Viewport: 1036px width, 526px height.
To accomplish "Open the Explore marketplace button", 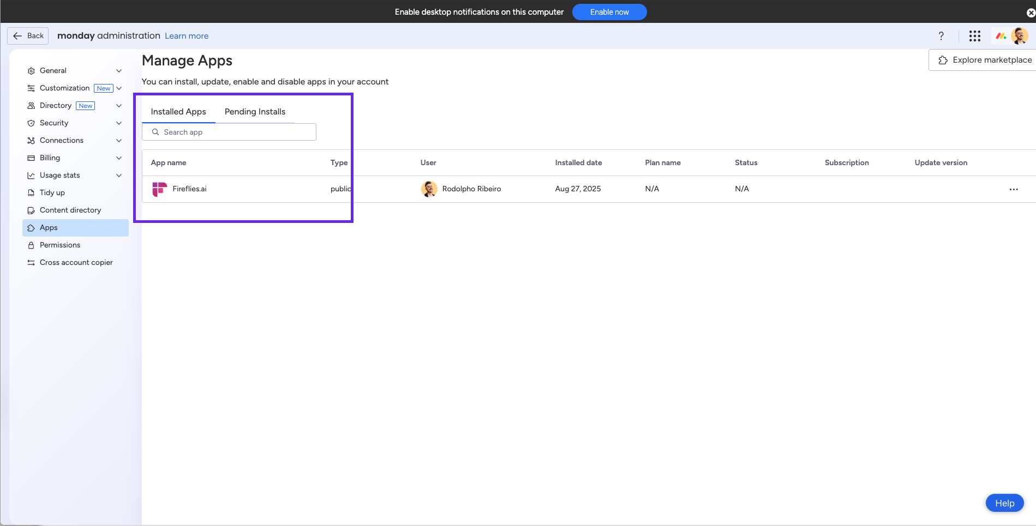I will pyautogui.click(x=985, y=60).
